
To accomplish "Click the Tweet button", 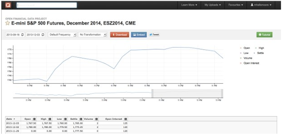I will pos(154,34).
